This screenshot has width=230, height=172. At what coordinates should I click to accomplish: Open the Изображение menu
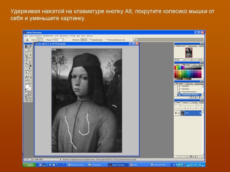pyautogui.click(x=48, y=36)
